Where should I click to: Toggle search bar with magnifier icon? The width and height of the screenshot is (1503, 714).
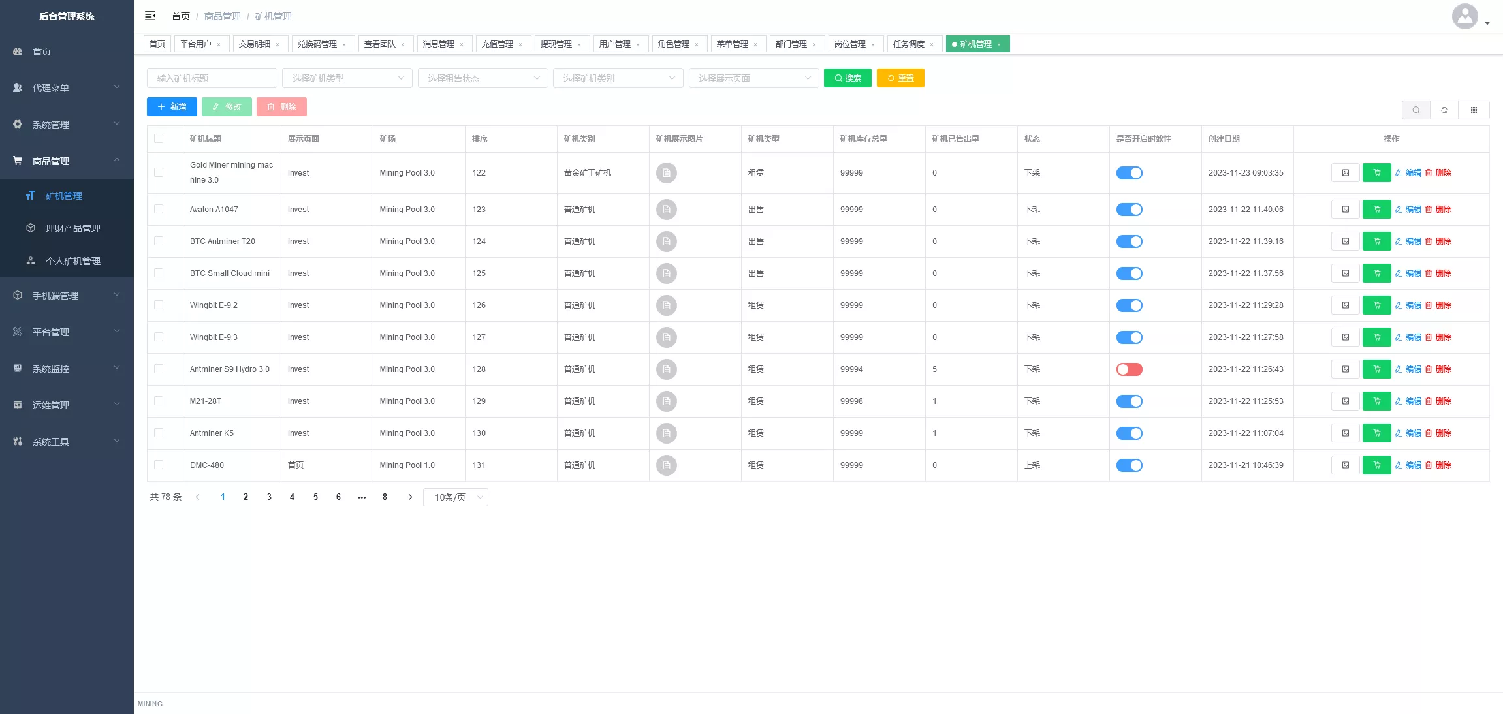click(x=1416, y=110)
